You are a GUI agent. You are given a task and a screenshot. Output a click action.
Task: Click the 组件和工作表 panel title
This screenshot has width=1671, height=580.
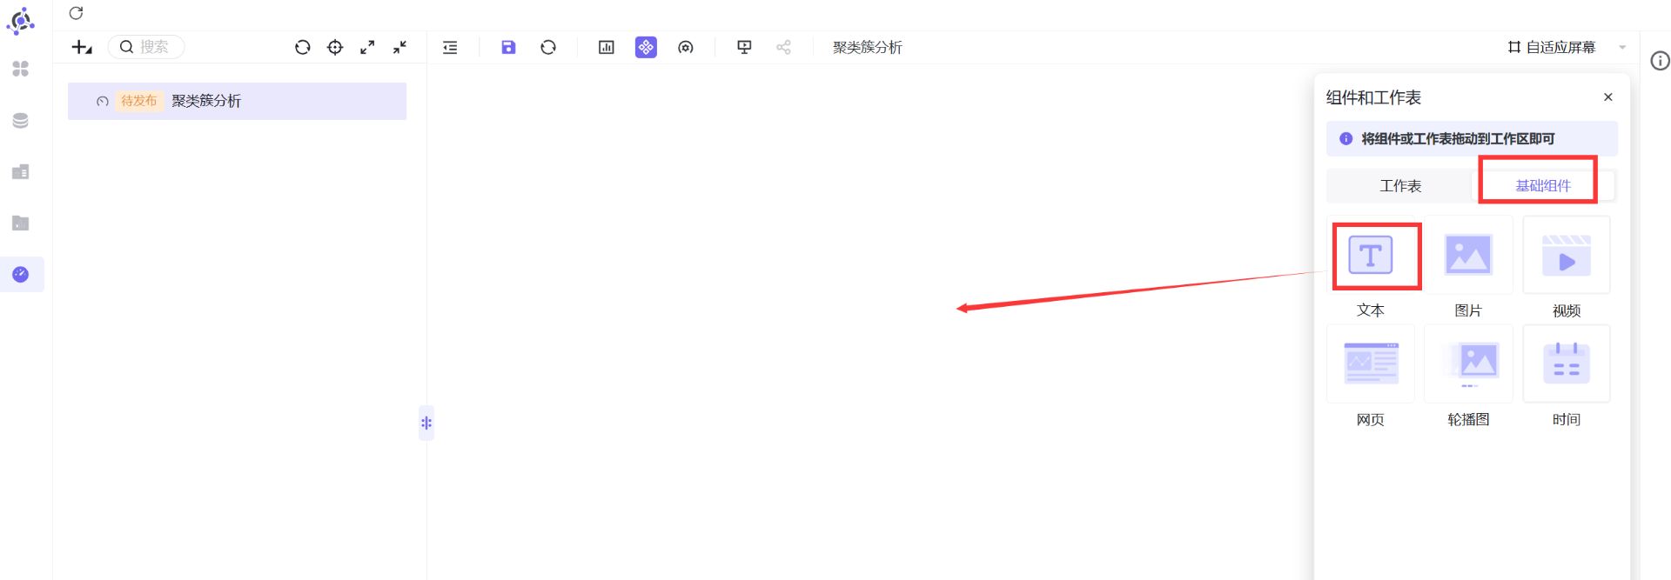pyautogui.click(x=1373, y=97)
